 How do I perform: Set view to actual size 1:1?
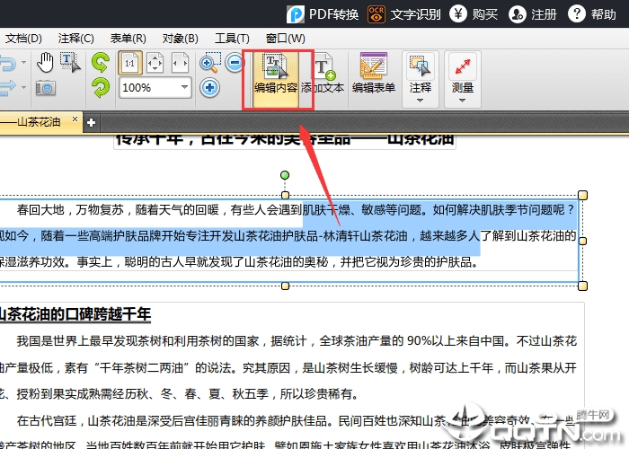pyautogui.click(x=130, y=63)
